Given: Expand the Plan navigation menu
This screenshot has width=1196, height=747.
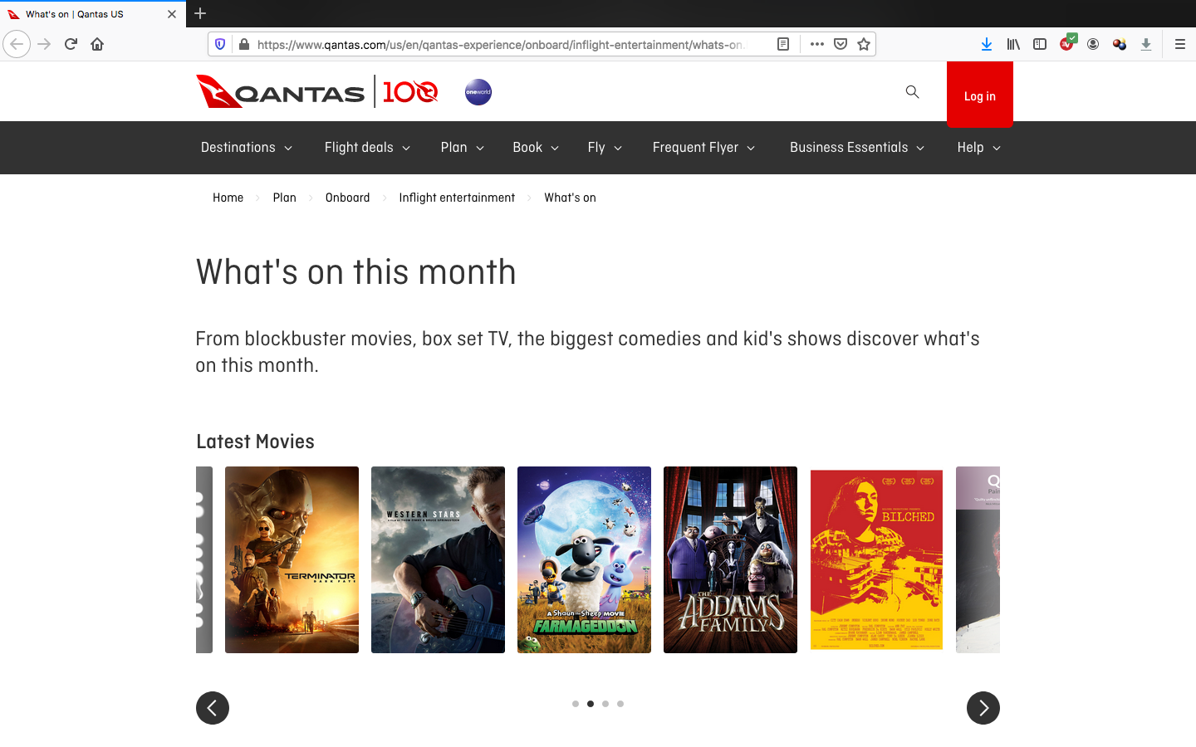Looking at the screenshot, I should pos(462,148).
